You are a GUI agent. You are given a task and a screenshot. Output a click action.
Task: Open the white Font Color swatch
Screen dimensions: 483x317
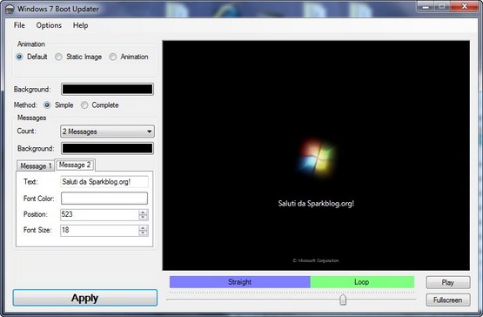click(x=104, y=199)
